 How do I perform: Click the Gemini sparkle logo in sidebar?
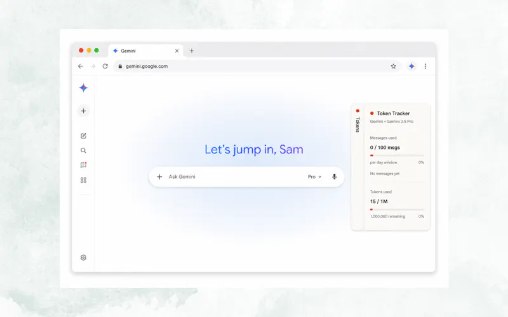pos(83,87)
